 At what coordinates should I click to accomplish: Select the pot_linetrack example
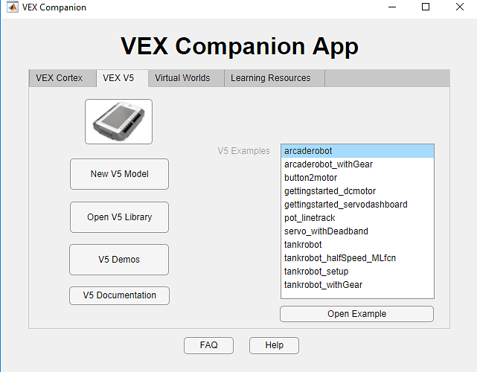pos(357,218)
